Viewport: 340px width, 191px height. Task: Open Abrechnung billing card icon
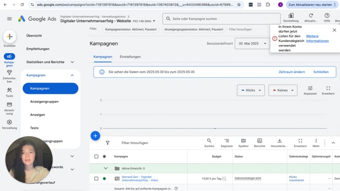click(9, 104)
